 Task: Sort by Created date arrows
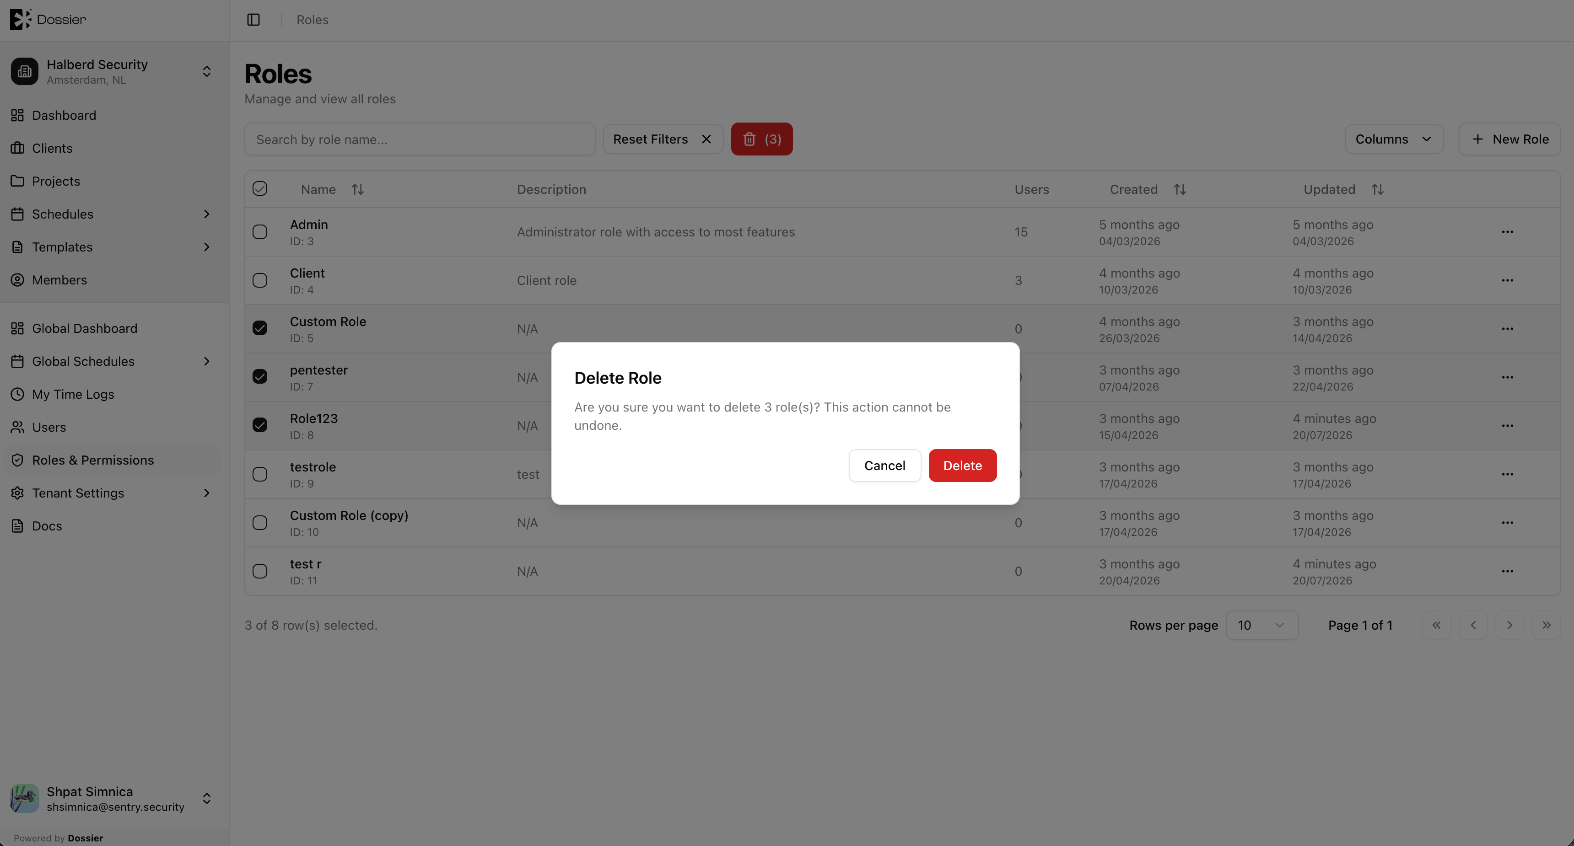[x=1179, y=189]
